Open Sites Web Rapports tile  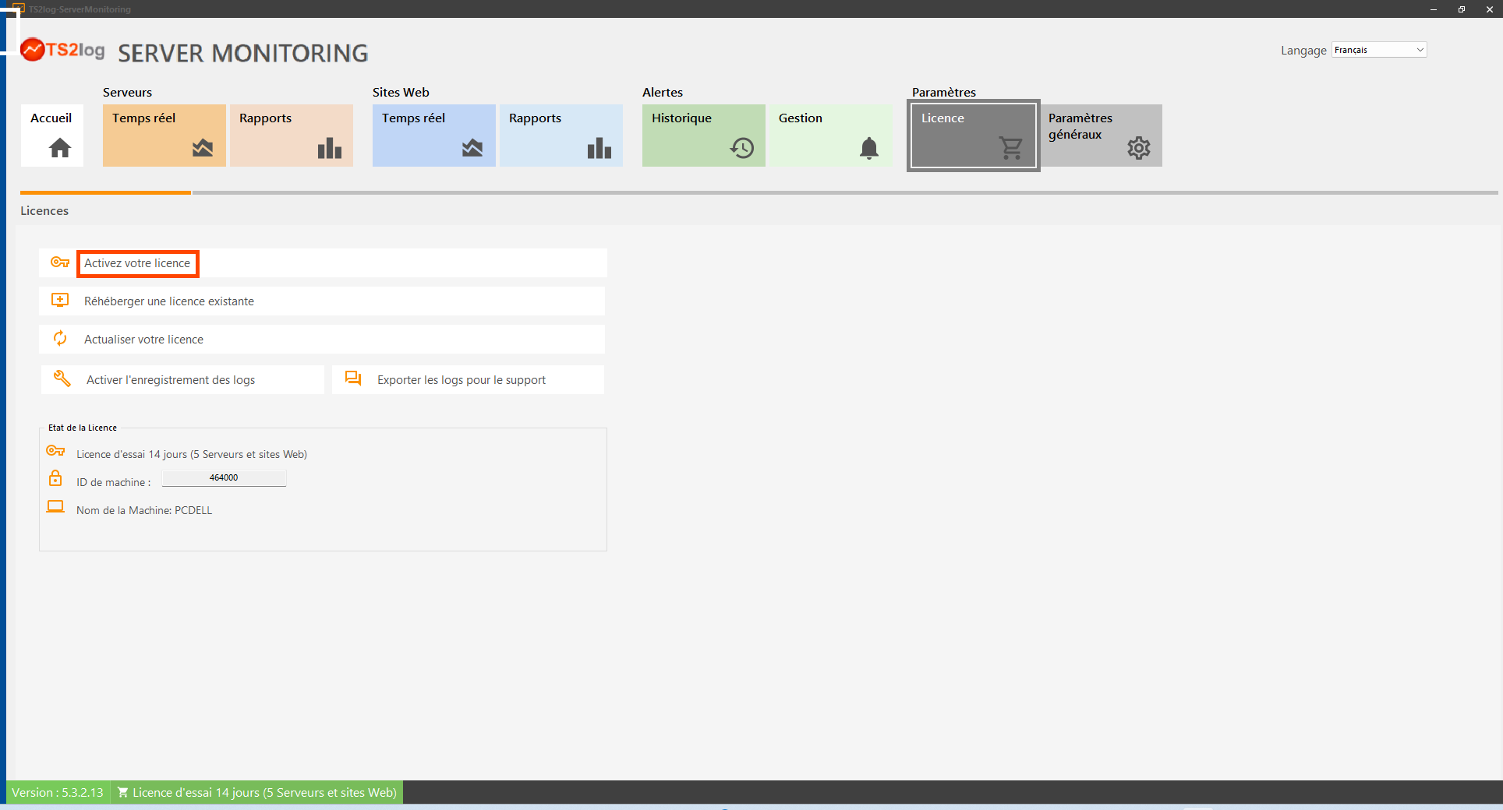pos(561,135)
